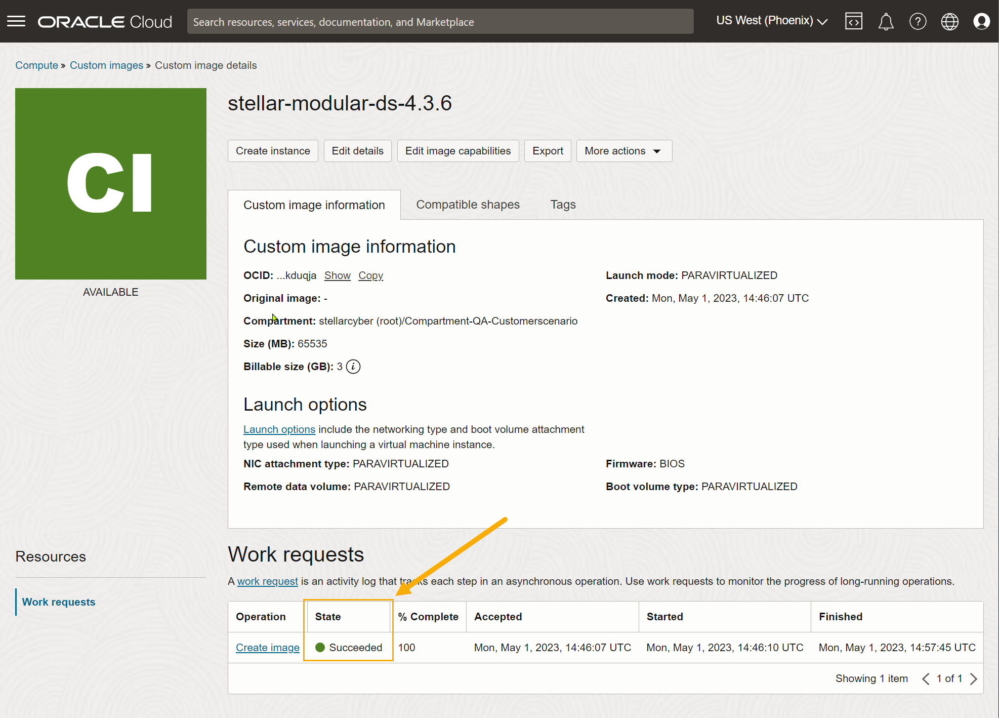Select Work requests in Resources sidebar
The width and height of the screenshot is (999, 718).
click(59, 602)
